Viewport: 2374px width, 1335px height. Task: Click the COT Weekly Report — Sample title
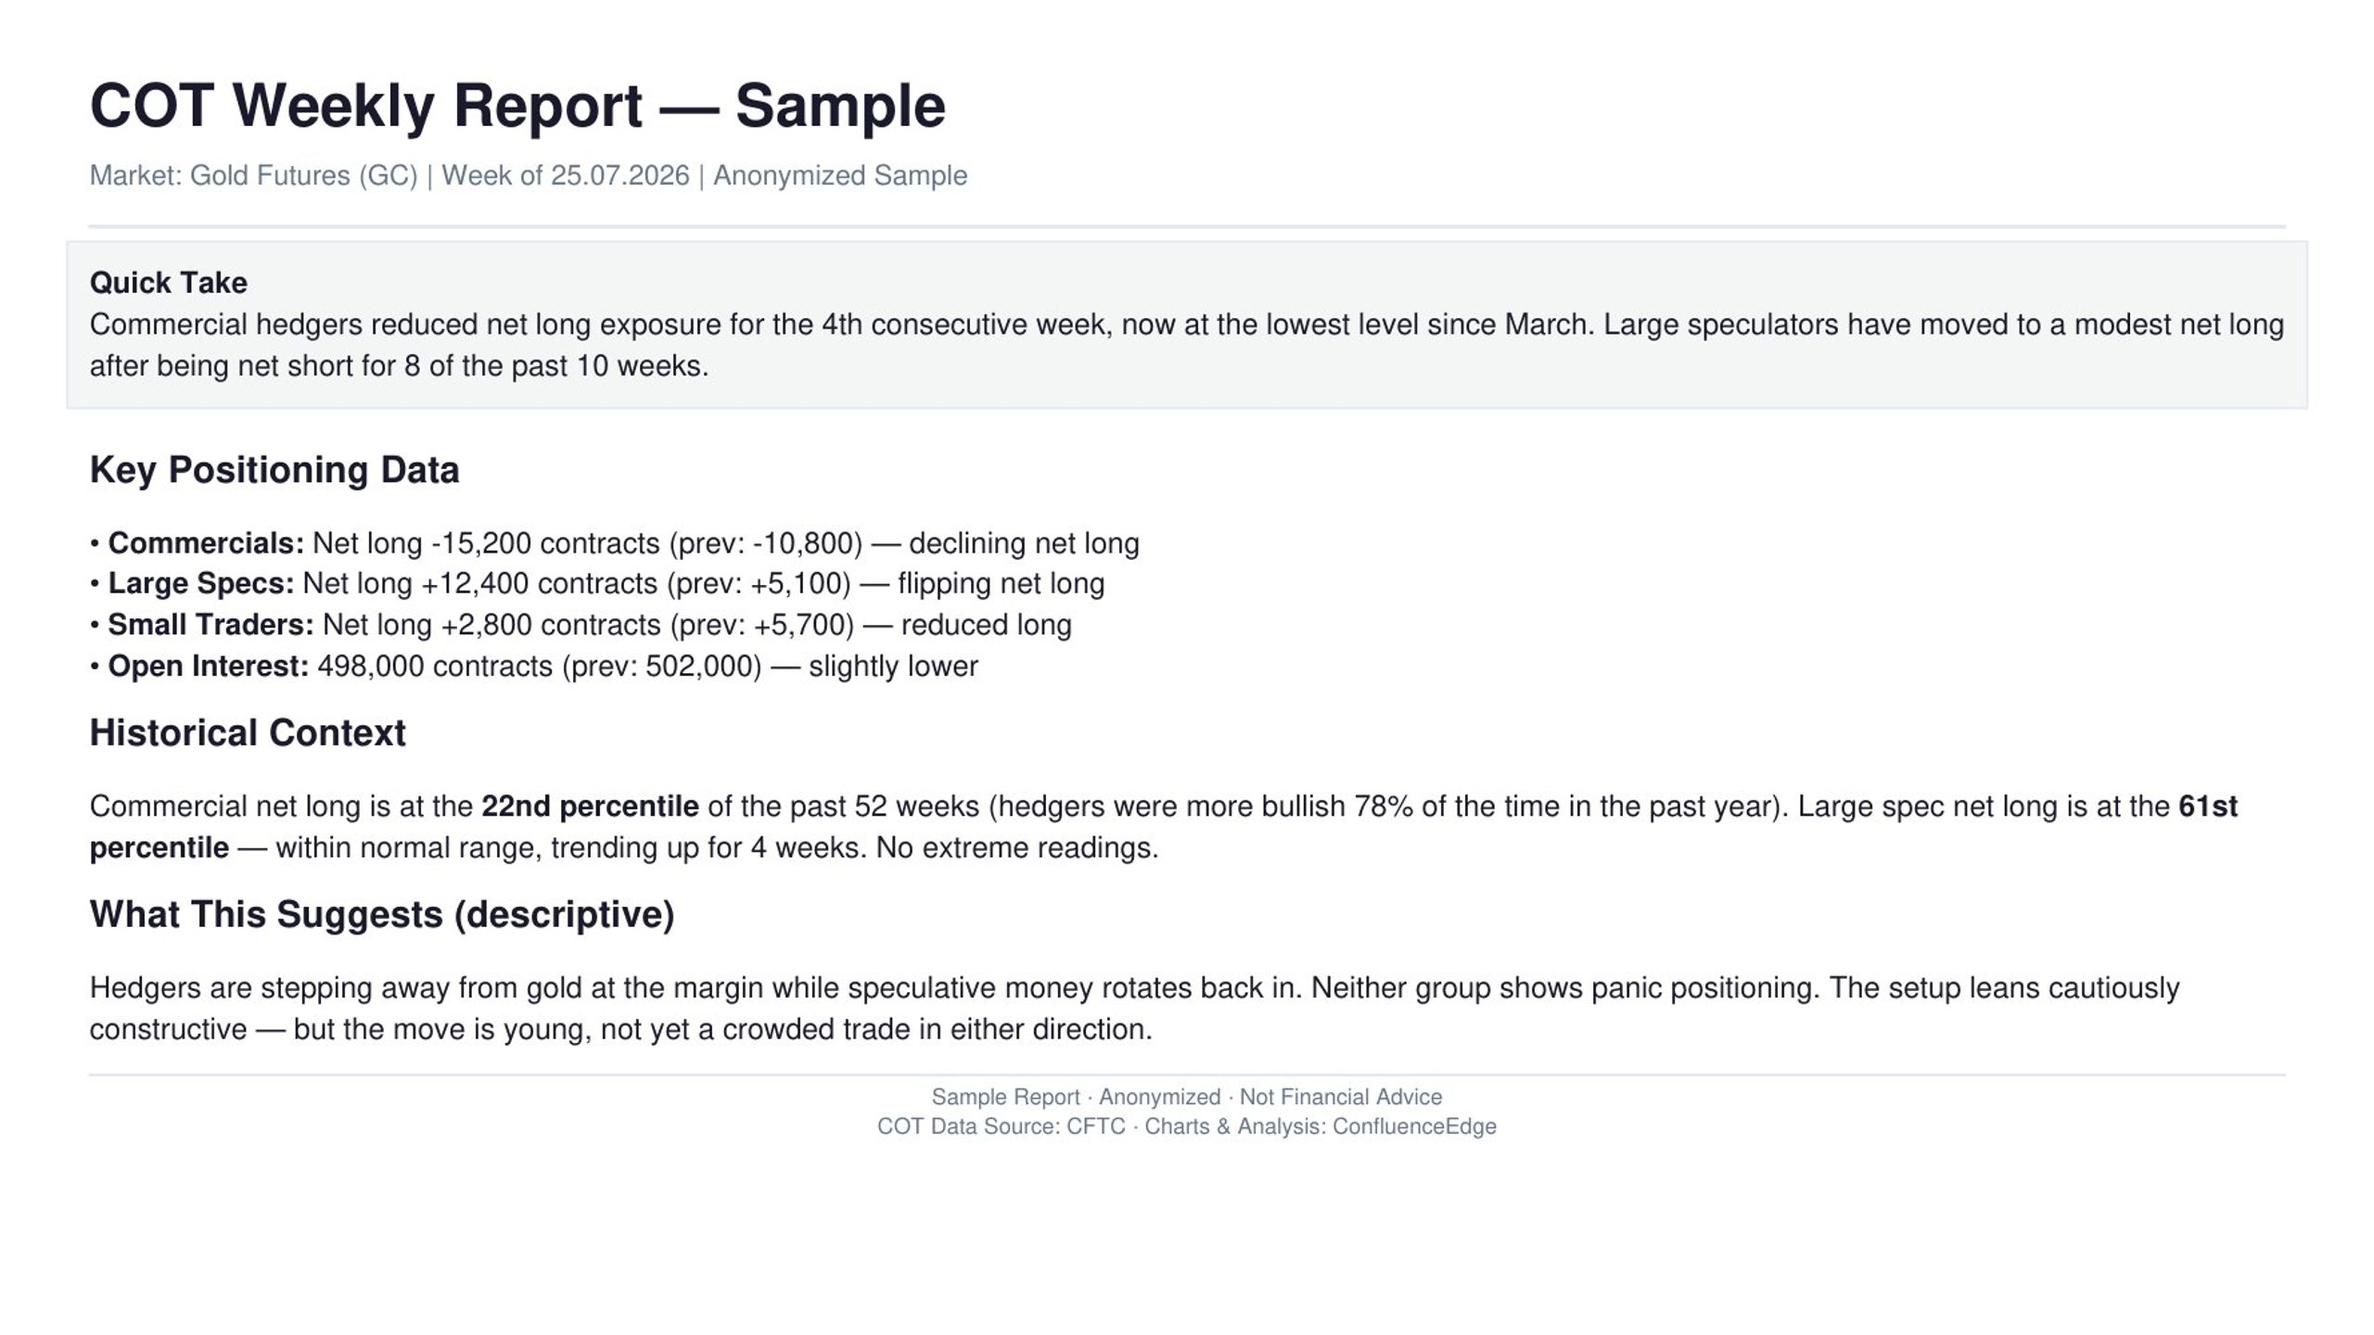[517, 106]
